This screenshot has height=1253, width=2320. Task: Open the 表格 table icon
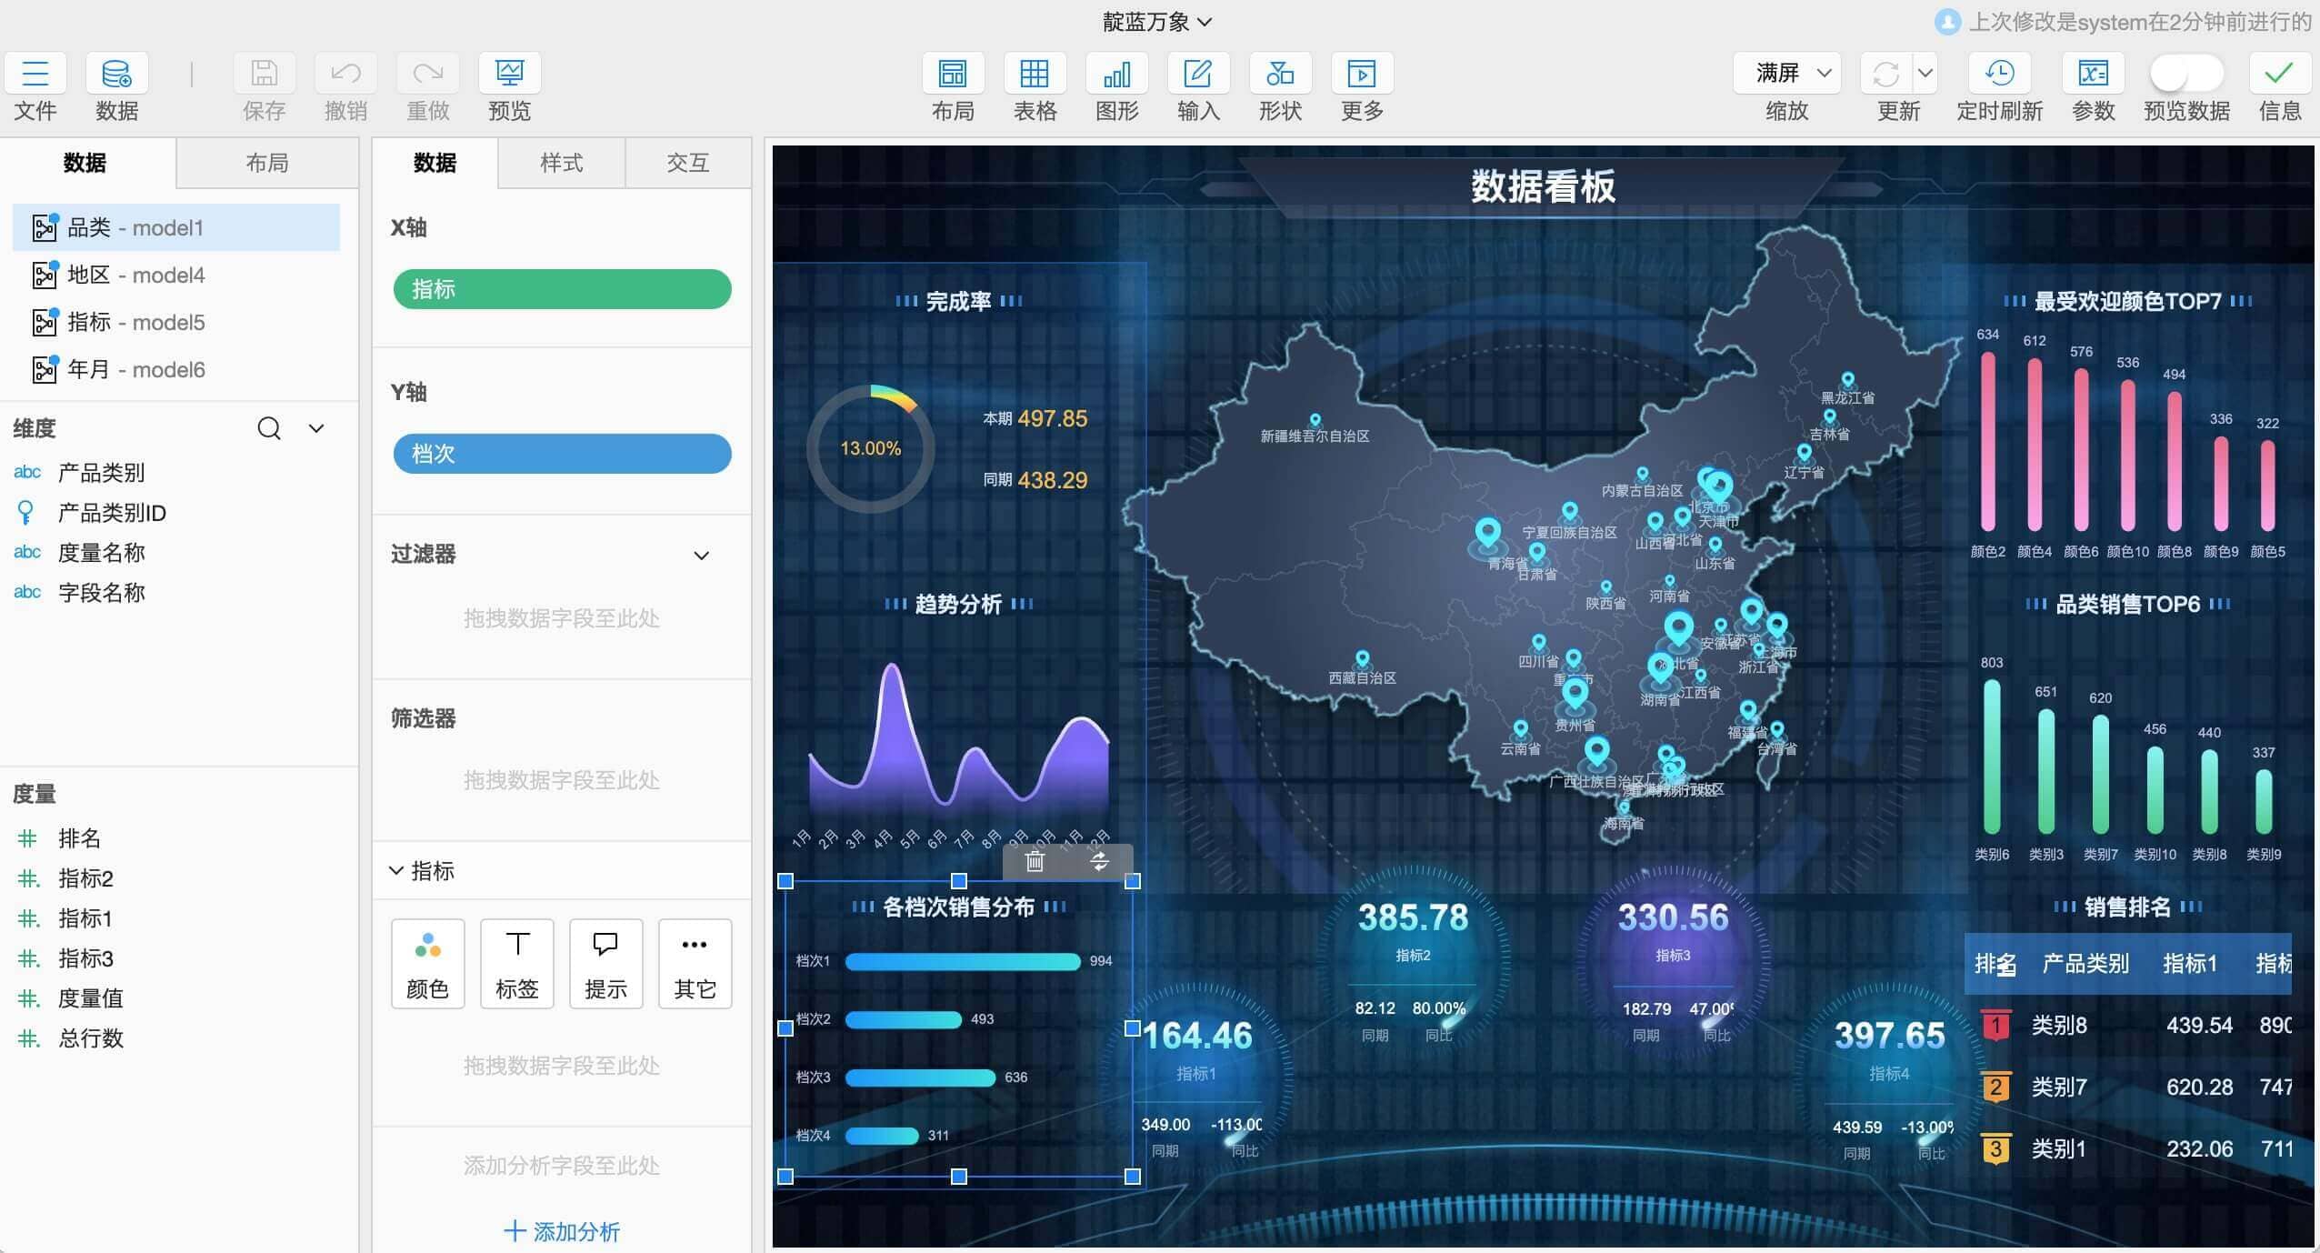[x=1035, y=74]
